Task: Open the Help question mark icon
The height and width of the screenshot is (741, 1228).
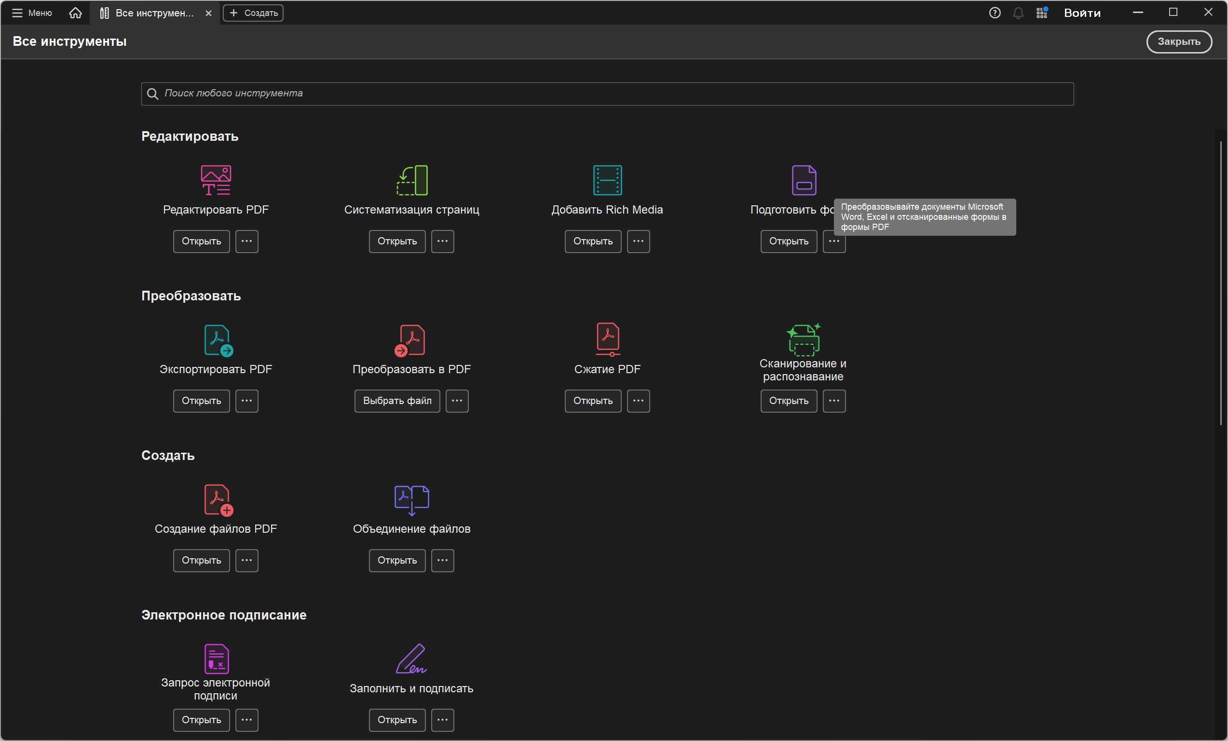Action: tap(994, 13)
